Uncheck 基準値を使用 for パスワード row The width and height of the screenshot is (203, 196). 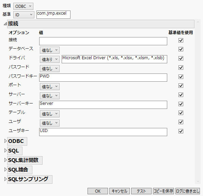coord(181,67)
